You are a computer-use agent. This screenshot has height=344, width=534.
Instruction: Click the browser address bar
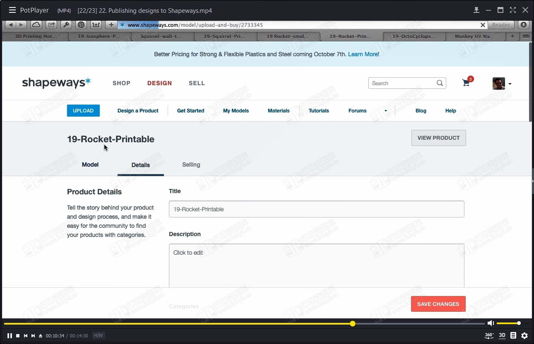point(302,25)
